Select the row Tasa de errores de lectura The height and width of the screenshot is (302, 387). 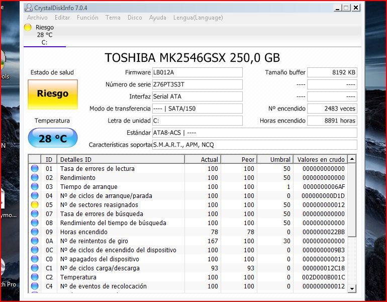tap(188, 168)
